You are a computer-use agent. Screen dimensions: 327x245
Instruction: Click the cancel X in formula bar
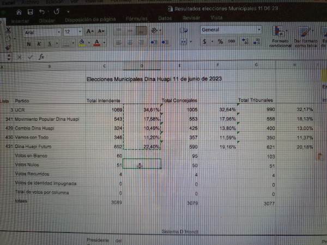pos(20,57)
